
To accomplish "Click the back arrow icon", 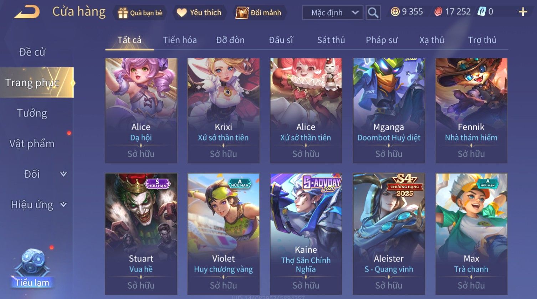I will [26, 12].
